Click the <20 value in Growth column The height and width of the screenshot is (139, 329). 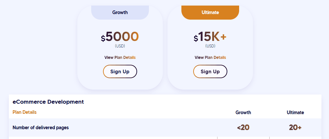pyautogui.click(x=243, y=128)
